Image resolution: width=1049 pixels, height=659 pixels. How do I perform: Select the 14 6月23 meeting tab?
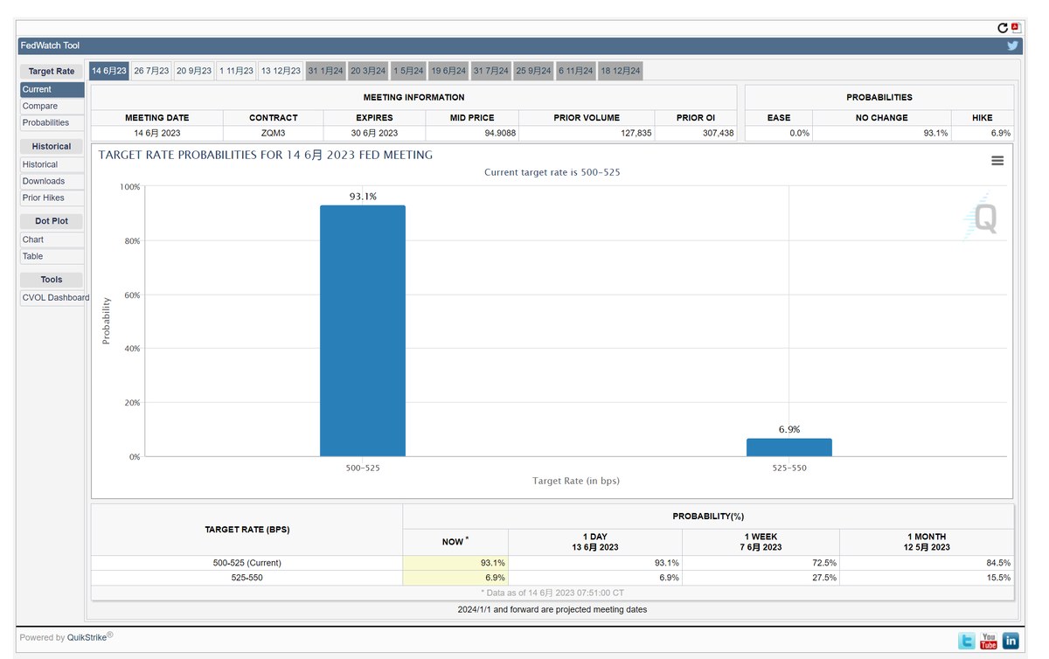click(x=109, y=71)
